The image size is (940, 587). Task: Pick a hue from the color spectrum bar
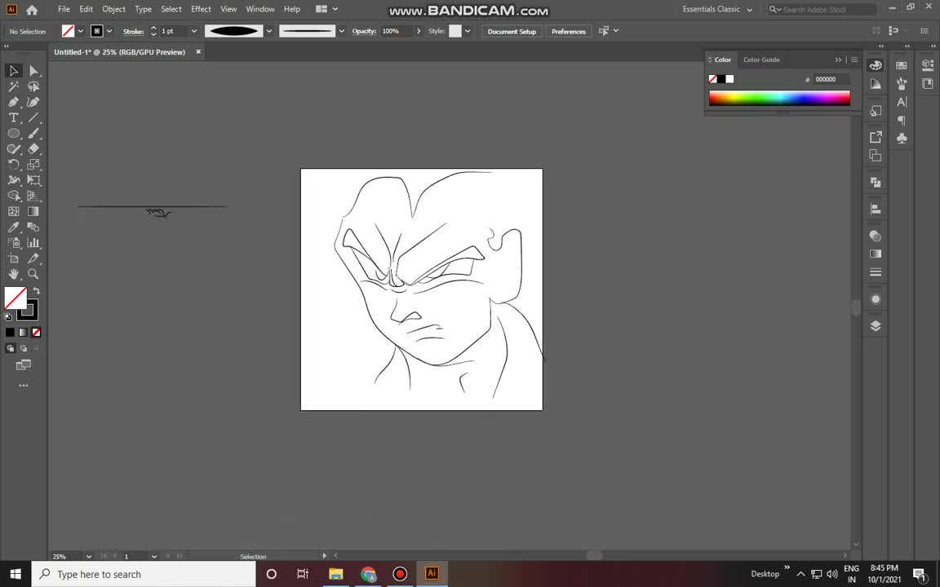tap(779, 98)
